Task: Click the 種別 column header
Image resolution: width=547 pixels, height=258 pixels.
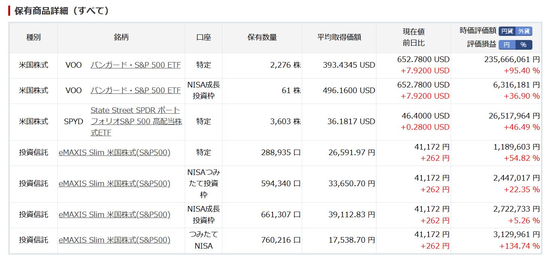Action: (x=33, y=37)
